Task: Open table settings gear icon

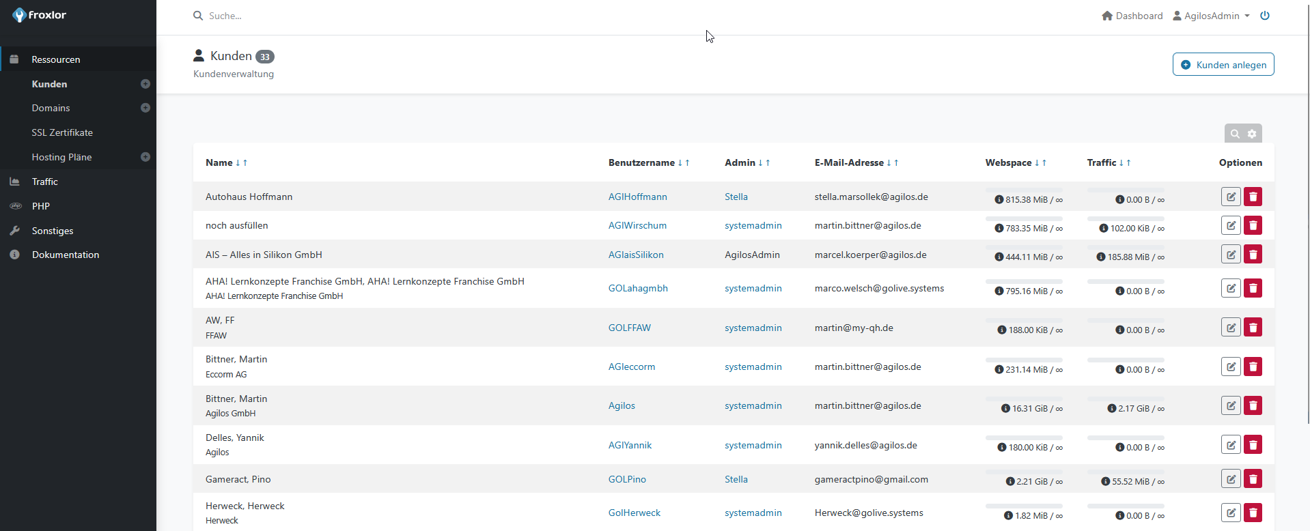Action: (x=1252, y=134)
